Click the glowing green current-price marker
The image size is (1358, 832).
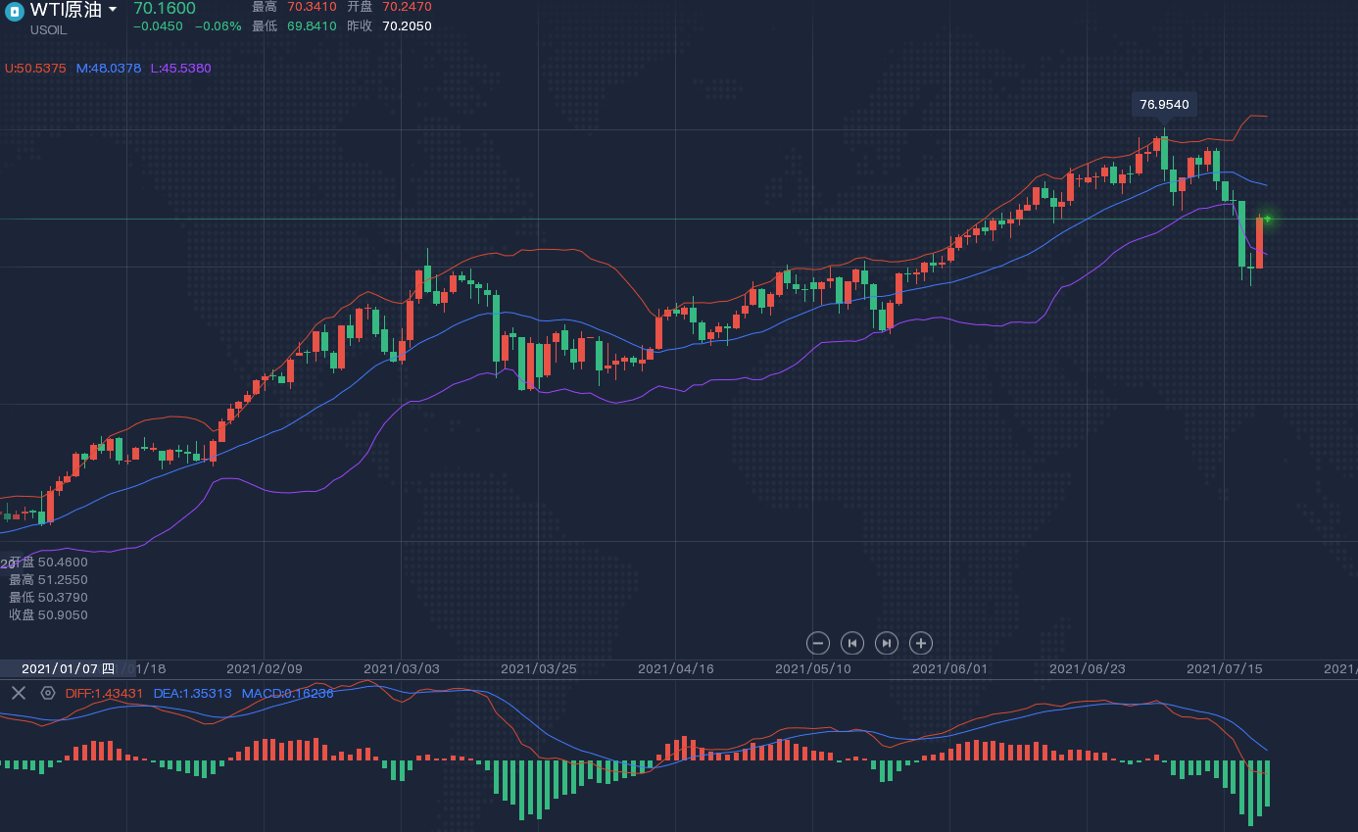coord(1267,219)
